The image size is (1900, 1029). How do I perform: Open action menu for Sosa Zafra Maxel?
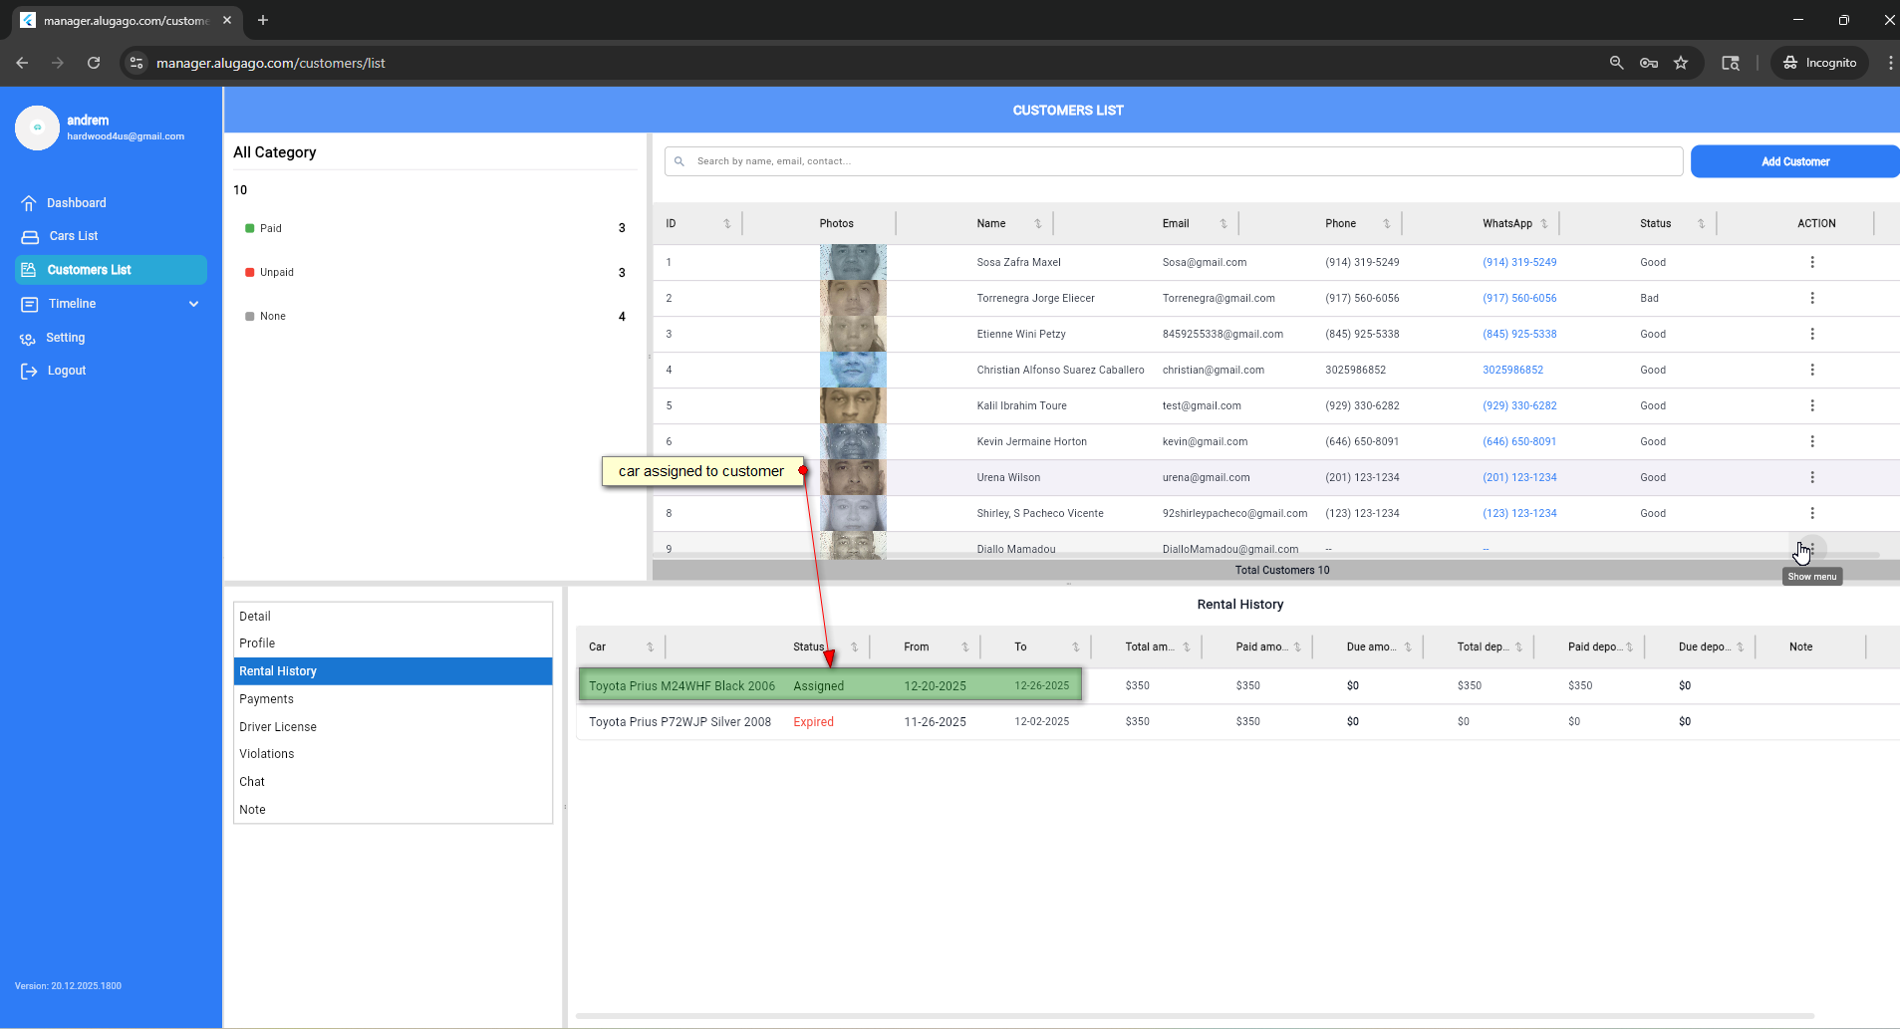pos(1811,263)
